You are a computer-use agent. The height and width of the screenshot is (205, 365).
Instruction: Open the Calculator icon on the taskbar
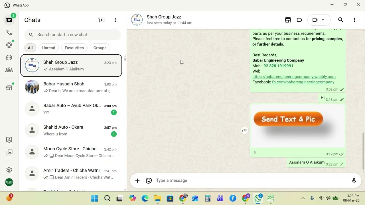[x=208, y=198]
